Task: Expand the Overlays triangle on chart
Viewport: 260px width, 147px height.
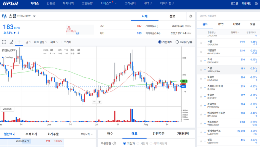Action: coord(3,58)
